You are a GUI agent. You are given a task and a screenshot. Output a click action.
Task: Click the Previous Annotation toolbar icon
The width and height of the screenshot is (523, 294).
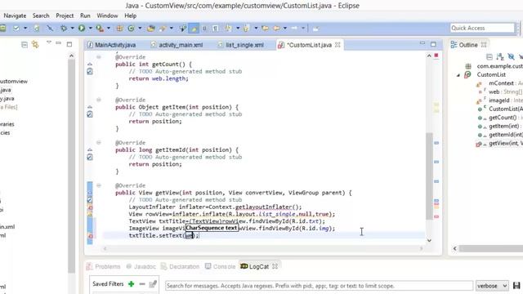tap(246, 29)
